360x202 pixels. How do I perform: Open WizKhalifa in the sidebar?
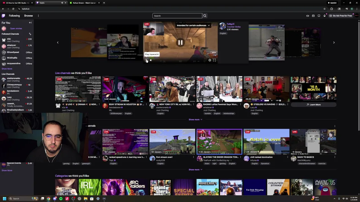(x=17, y=58)
